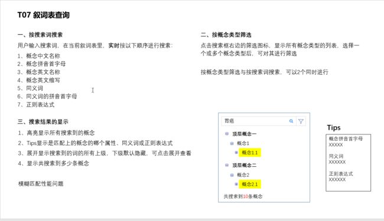The image size is (384, 221).
Task: Click list item 4、概念英文缩写
Action: click(38, 80)
